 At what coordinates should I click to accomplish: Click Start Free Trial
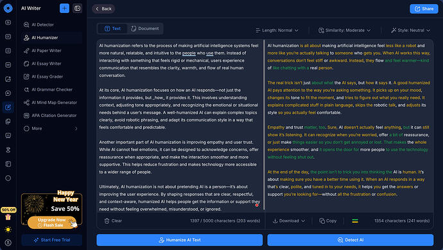pos(52,240)
